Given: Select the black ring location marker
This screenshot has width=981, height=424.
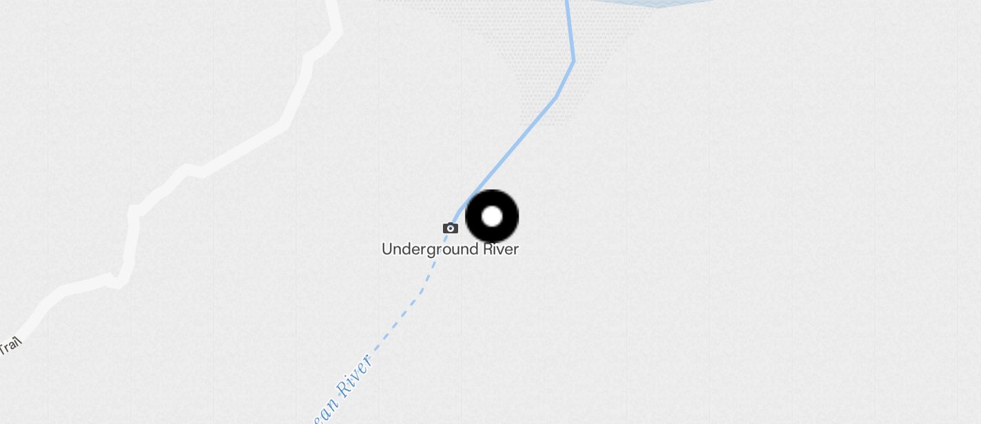Looking at the screenshot, I should [x=492, y=216].
